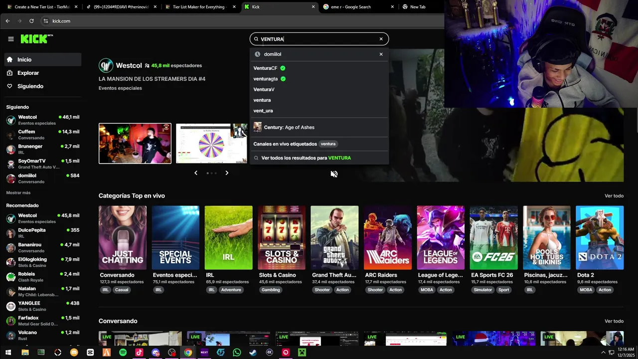Open Volcano recommended channel
The height and width of the screenshot is (359, 638).
(x=43, y=335)
